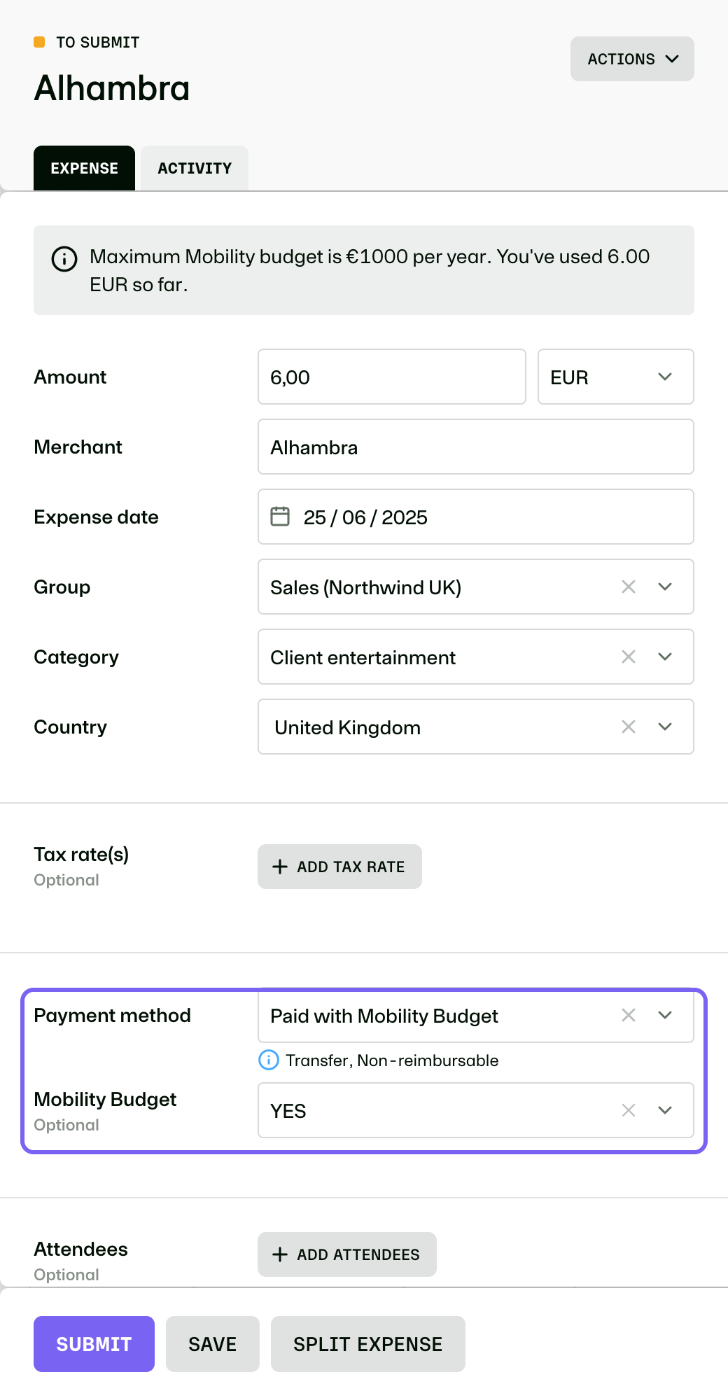
Task: Click the plus icon on Add Tax Rate
Action: tap(280, 867)
